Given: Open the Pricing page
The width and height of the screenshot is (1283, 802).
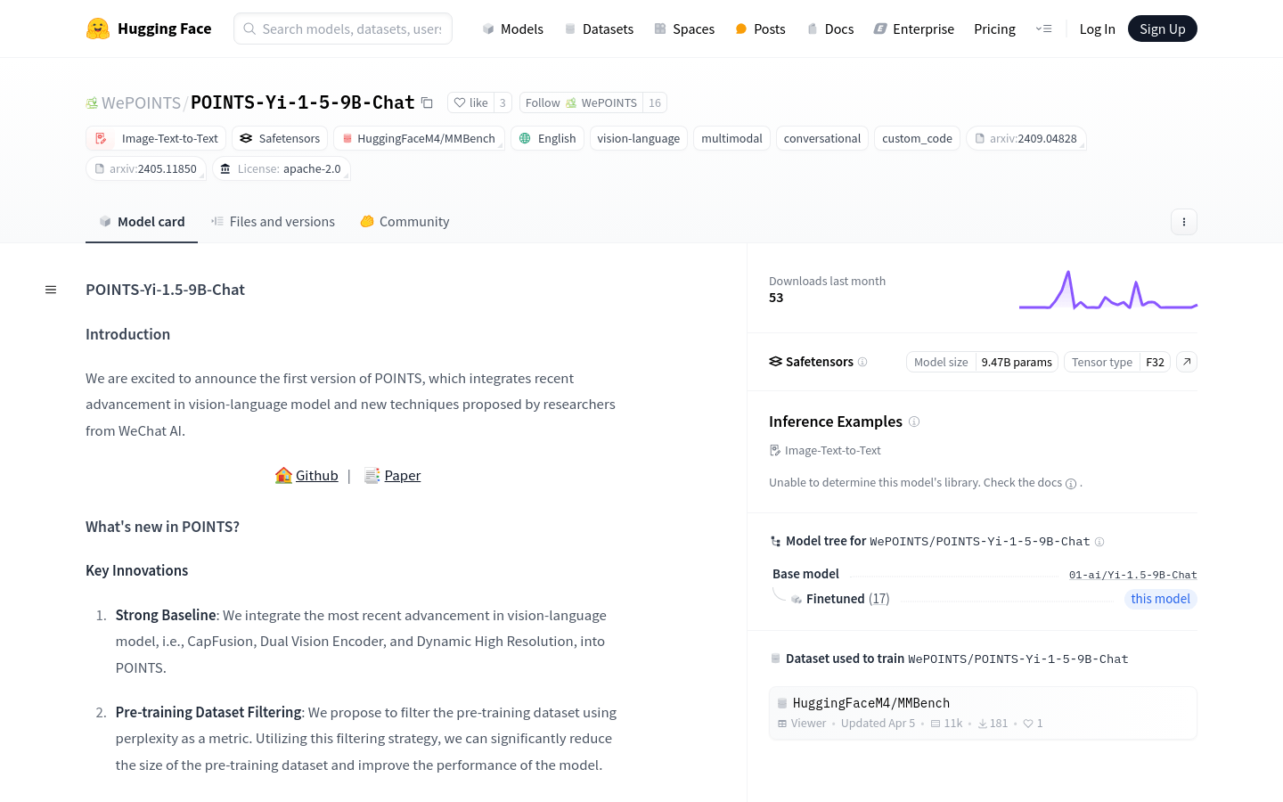Looking at the screenshot, I should (x=994, y=29).
